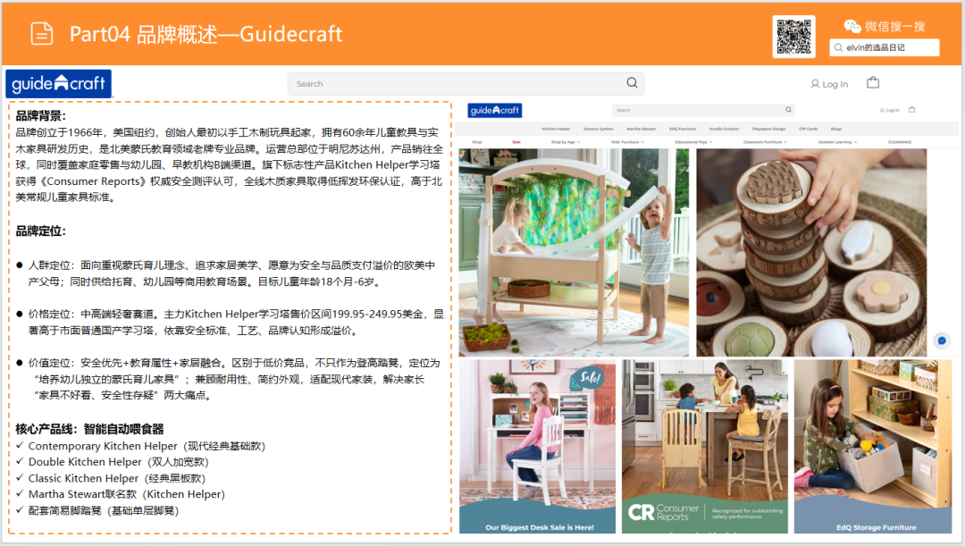Click the small guidecraft logo in embedded site
The width and height of the screenshot is (965, 546).
point(495,110)
